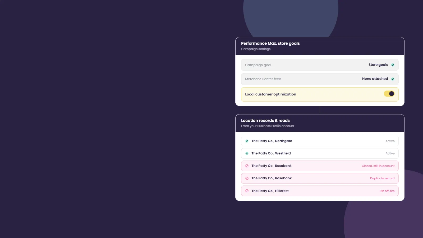Click the blocked icon for Hillcrest

tap(247, 191)
